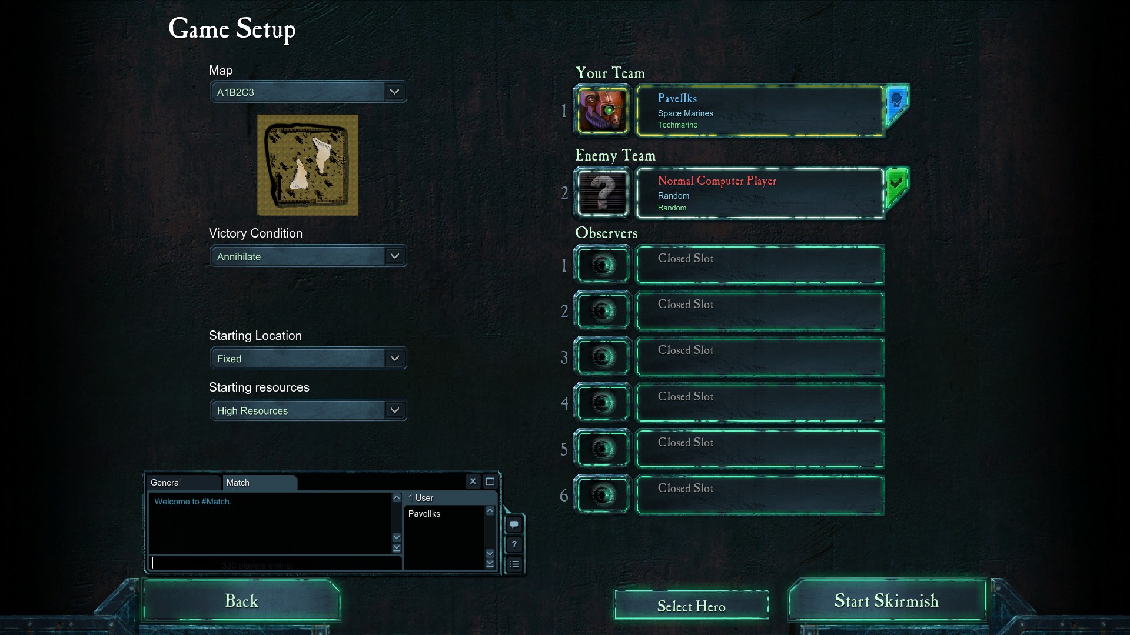Click the chat window maximize square icon

[x=490, y=482]
